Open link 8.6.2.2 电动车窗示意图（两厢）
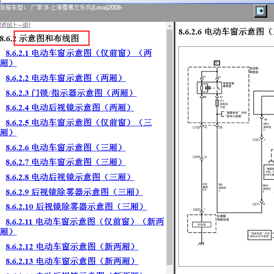Screen dimensions: 274x274 (x=65, y=78)
